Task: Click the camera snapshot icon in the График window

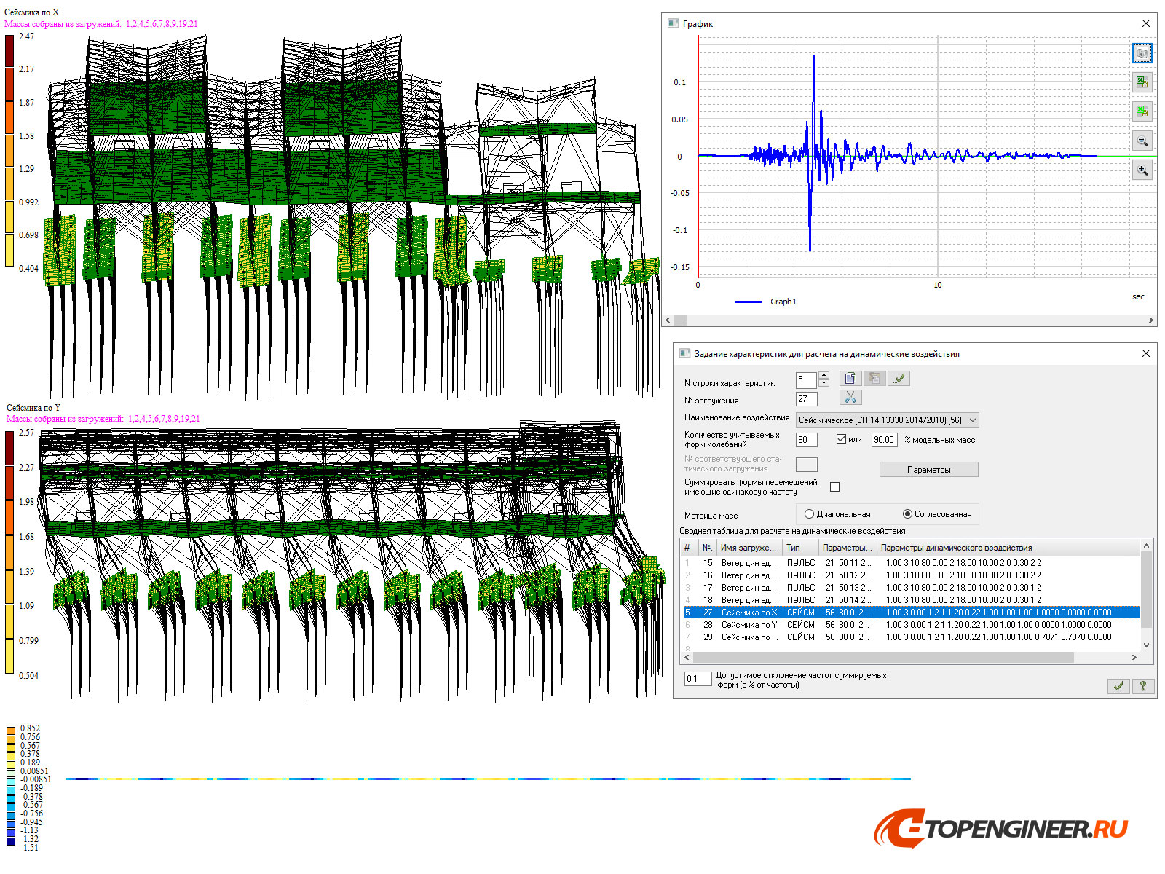Action: click(1142, 53)
